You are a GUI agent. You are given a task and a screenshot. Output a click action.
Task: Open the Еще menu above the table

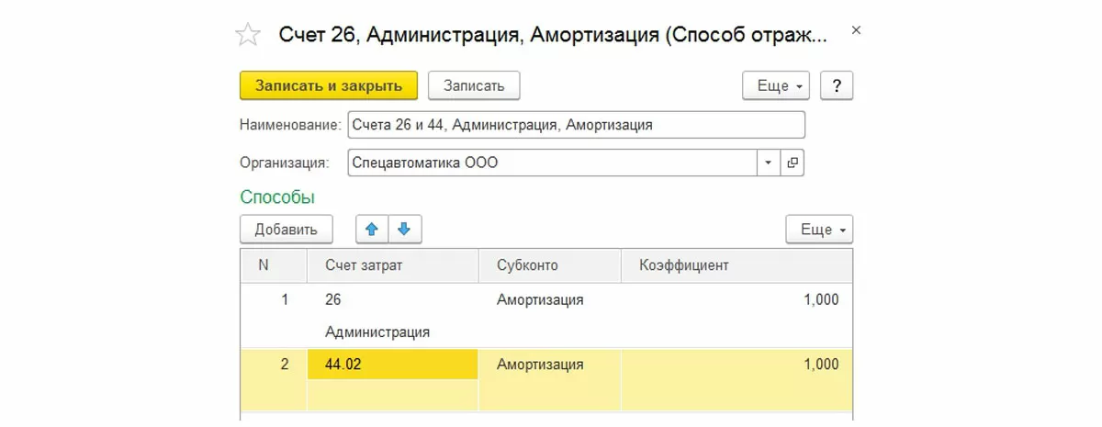tap(819, 230)
